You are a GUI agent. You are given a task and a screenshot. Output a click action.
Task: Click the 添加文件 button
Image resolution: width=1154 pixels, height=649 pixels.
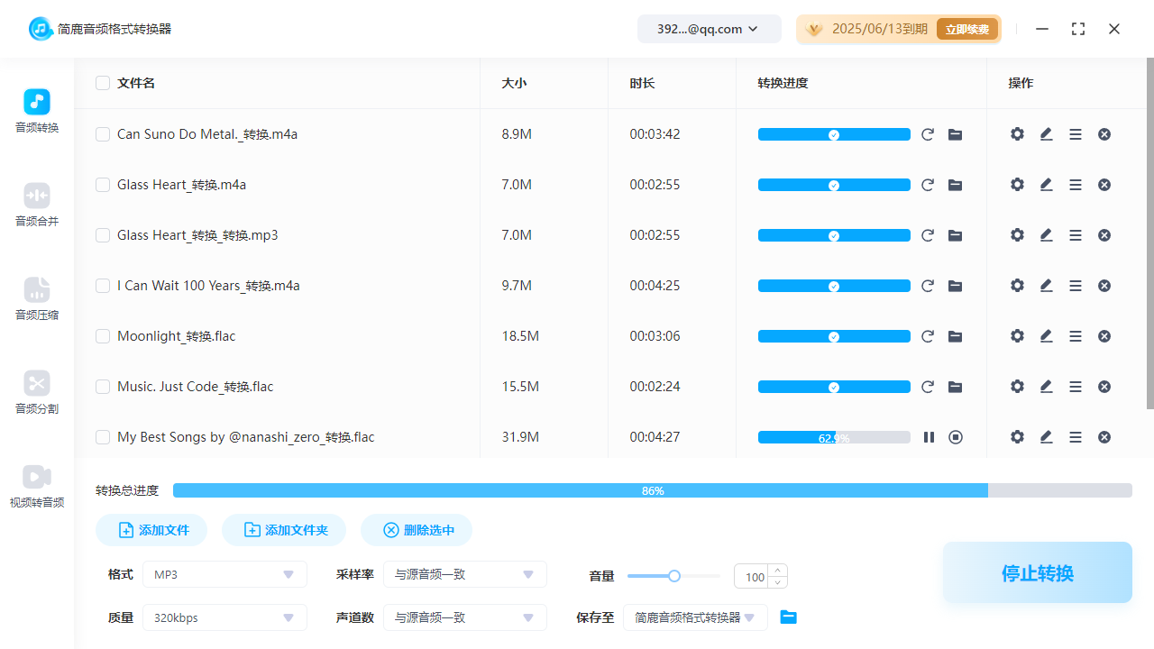151,530
